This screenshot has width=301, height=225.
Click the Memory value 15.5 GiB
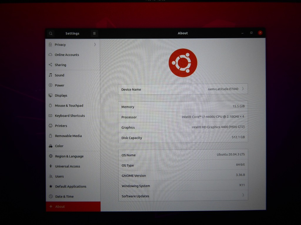coord(239,106)
